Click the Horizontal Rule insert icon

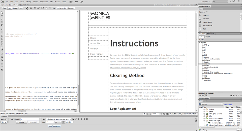(200, 26)
